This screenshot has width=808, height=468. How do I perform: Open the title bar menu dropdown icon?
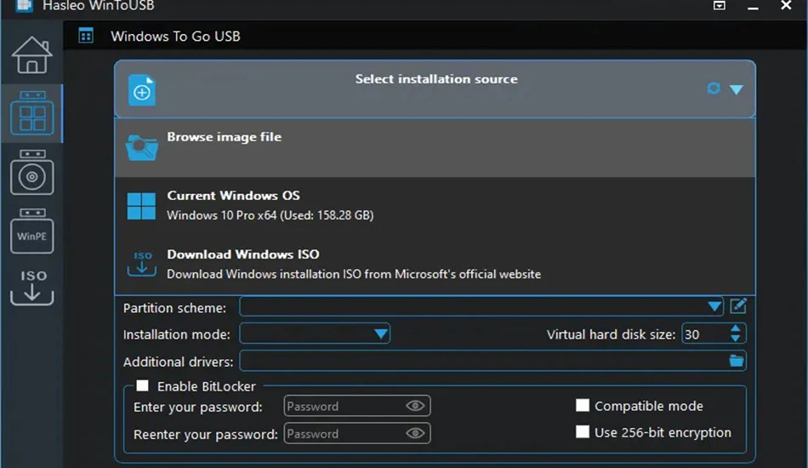click(720, 6)
